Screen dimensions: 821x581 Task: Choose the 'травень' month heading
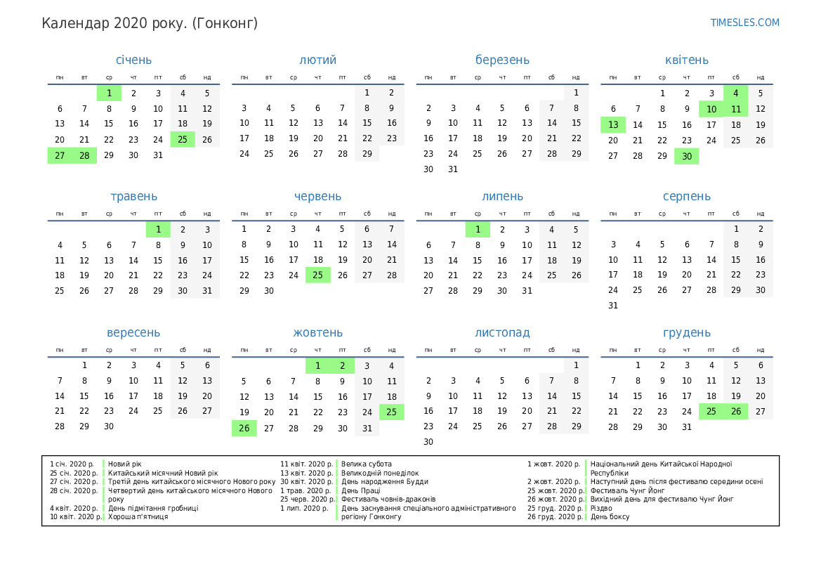point(133,197)
